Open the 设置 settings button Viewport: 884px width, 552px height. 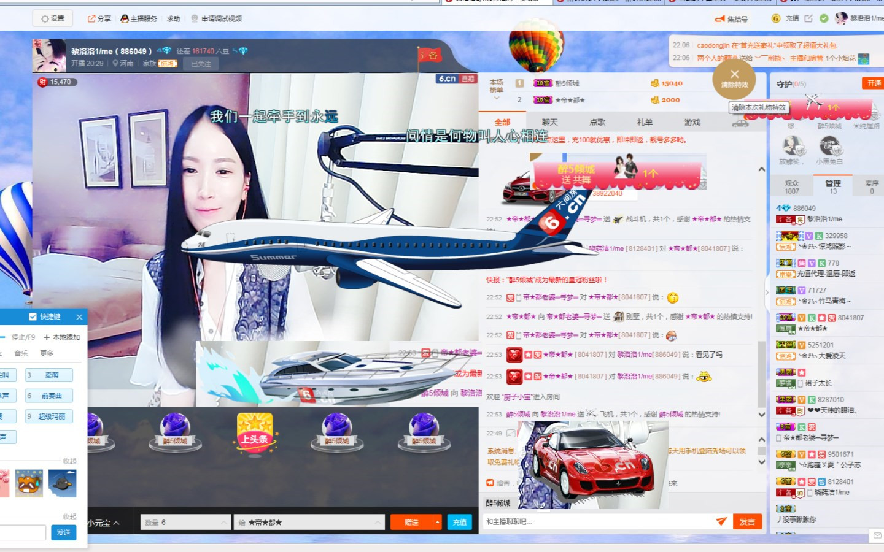53,18
